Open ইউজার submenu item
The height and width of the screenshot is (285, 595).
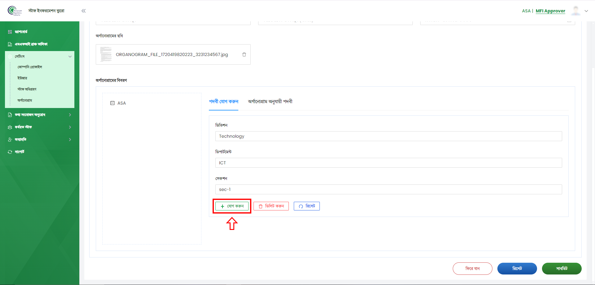click(x=22, y=78)
